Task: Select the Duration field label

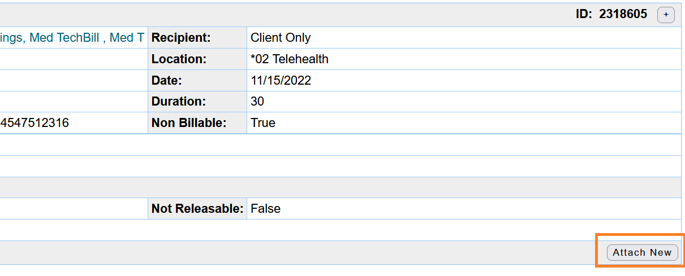Action: [x=179, y=102]
